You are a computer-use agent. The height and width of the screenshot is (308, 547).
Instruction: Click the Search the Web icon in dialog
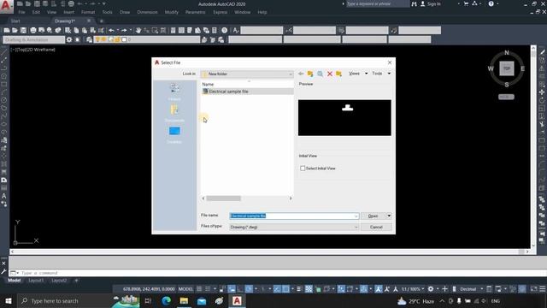click(320, 74)
